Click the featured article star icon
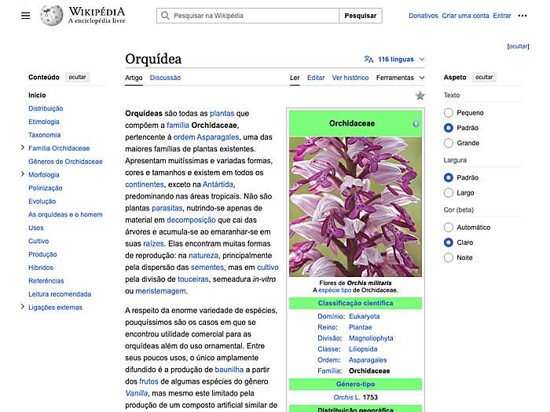The height and width of the screenshot is (412, 550). [420, 95]
